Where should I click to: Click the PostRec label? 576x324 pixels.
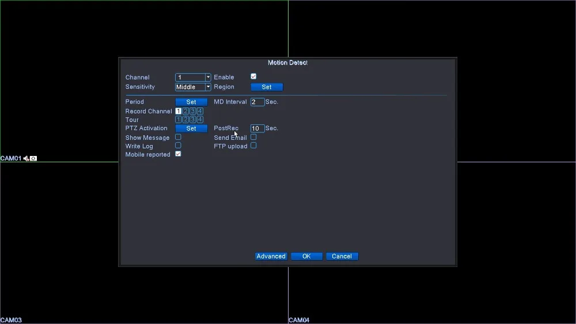click(226, 128)
